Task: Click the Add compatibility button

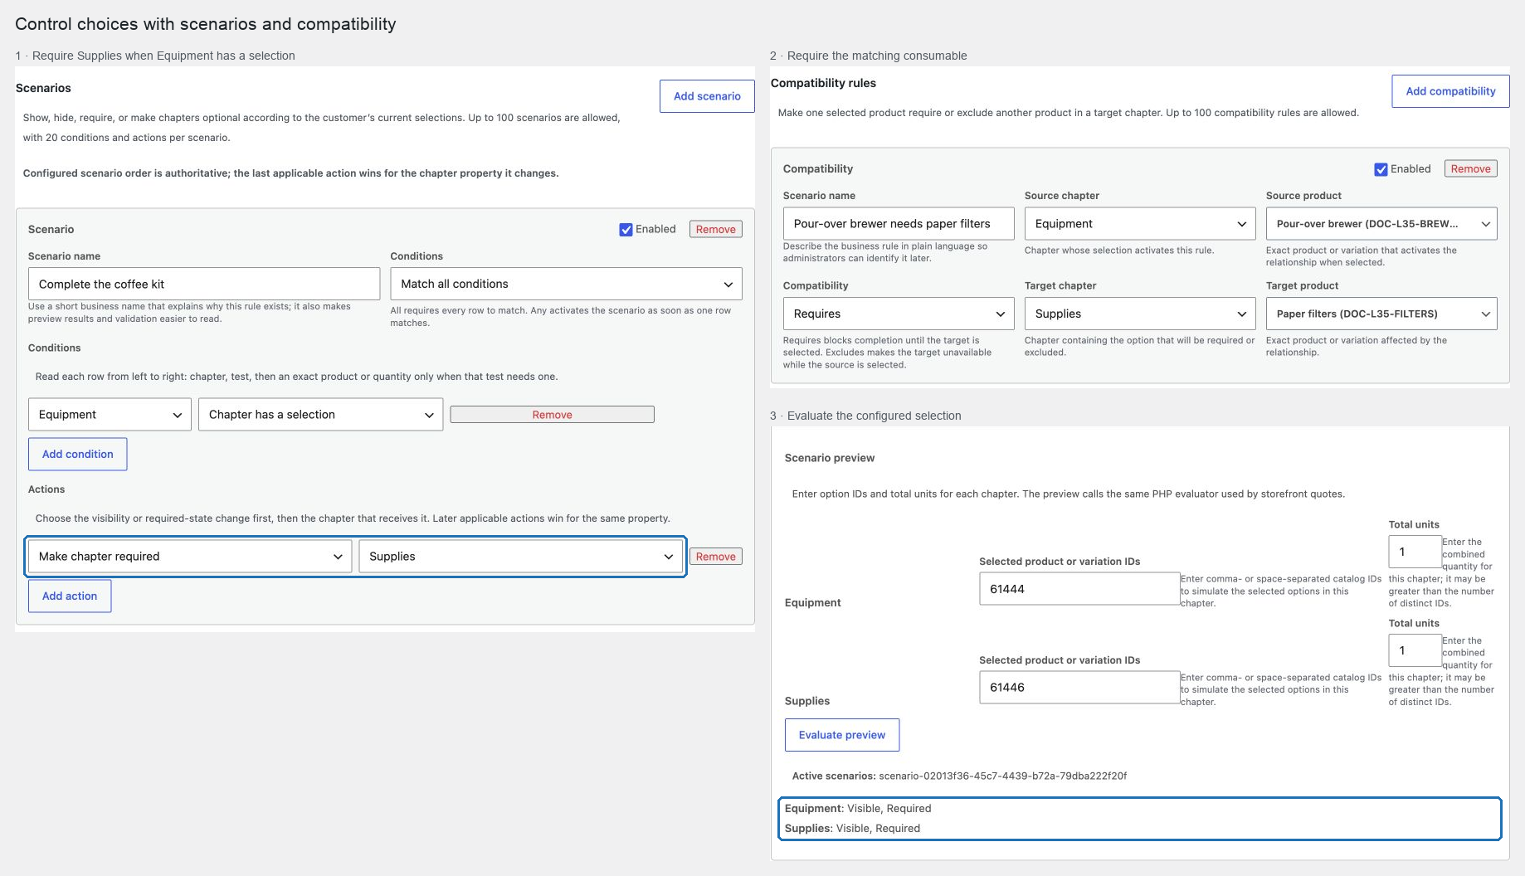Action: [x=1450, y=91]
